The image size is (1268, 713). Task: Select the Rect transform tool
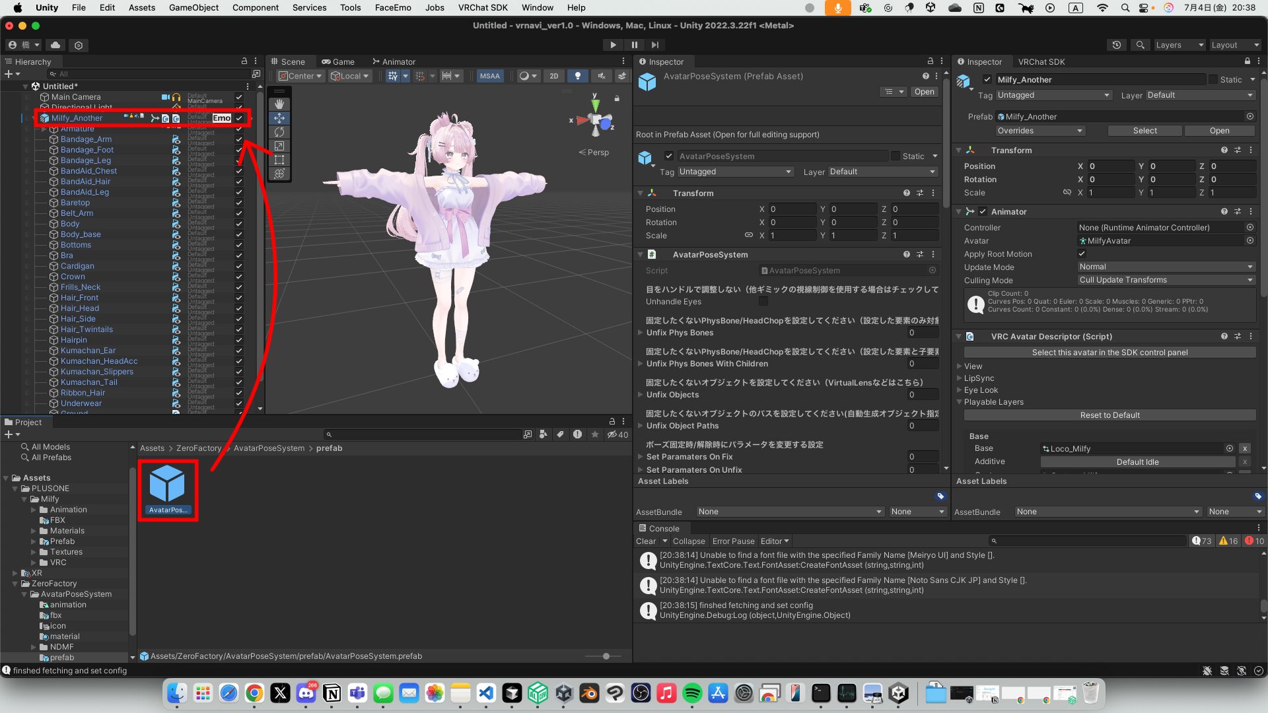(x=279, y=159)
